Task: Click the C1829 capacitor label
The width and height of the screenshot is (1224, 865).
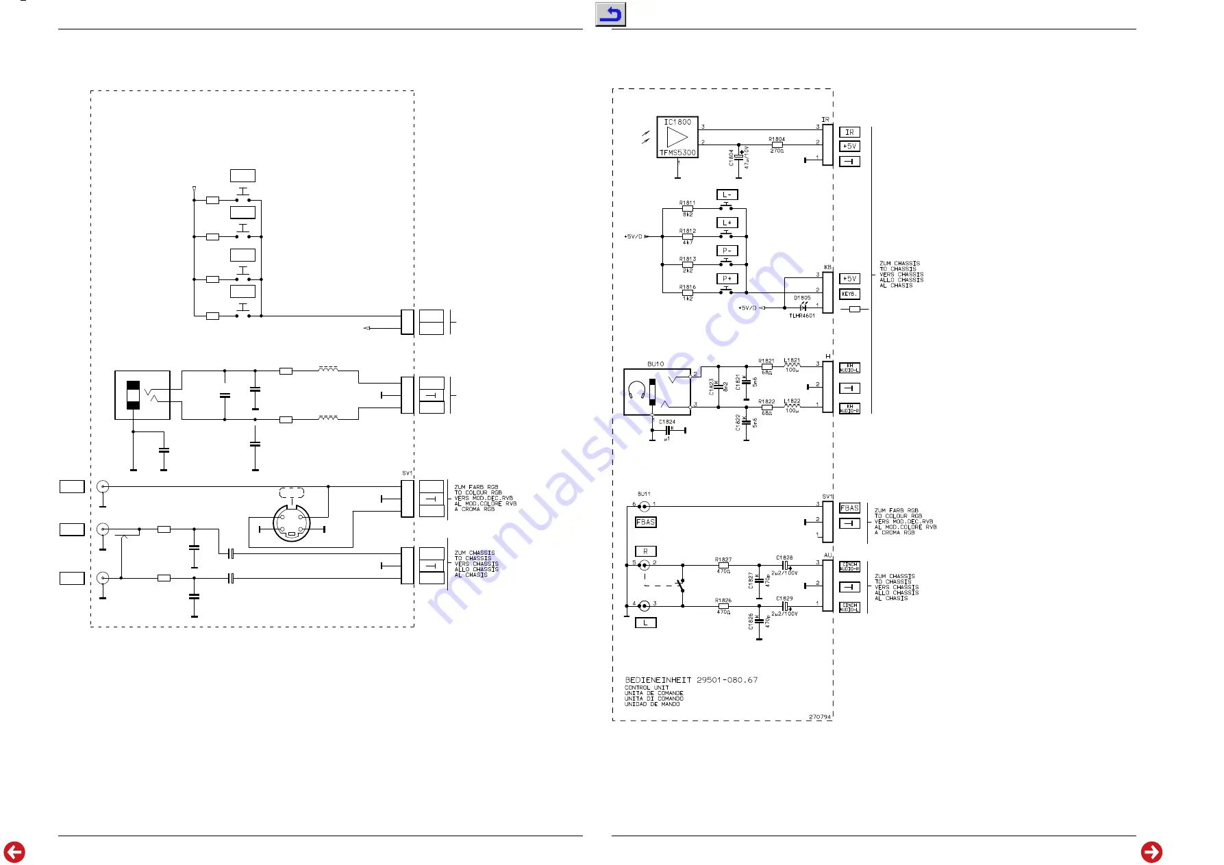Action: point(784,599)
